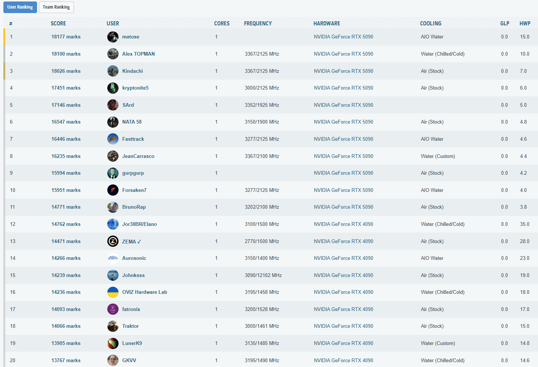This screenshot has height=367, width=538.
Task: Open the GKVV user profile link
Action: coord(129,361)
